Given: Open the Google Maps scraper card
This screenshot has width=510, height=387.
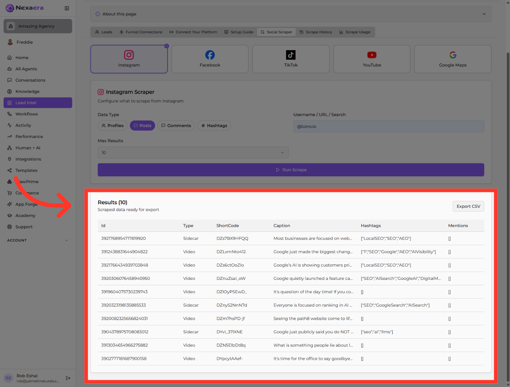Looking at the screenshot, I should (453, 59).
